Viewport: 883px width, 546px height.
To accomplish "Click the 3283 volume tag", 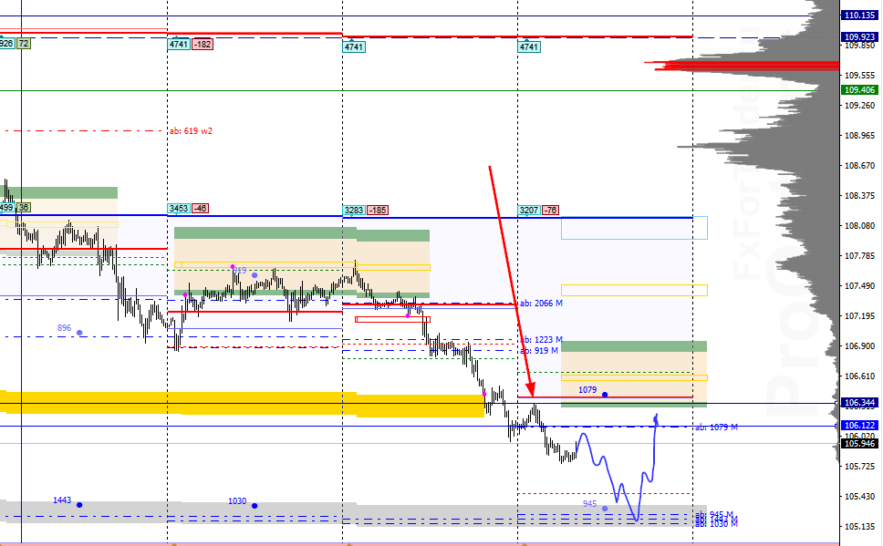I will 354,211.
